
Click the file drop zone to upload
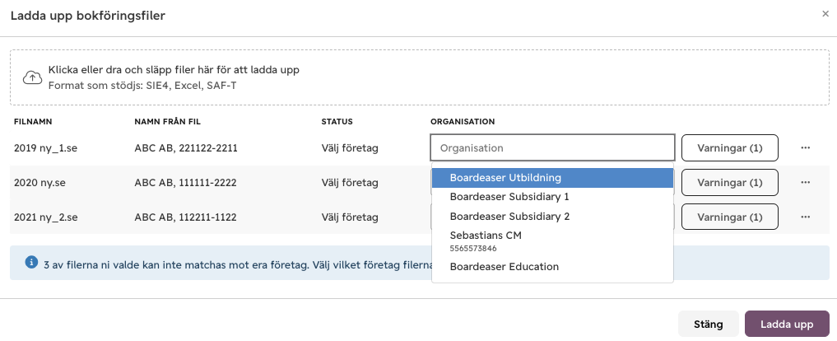(x=418, y=77)
